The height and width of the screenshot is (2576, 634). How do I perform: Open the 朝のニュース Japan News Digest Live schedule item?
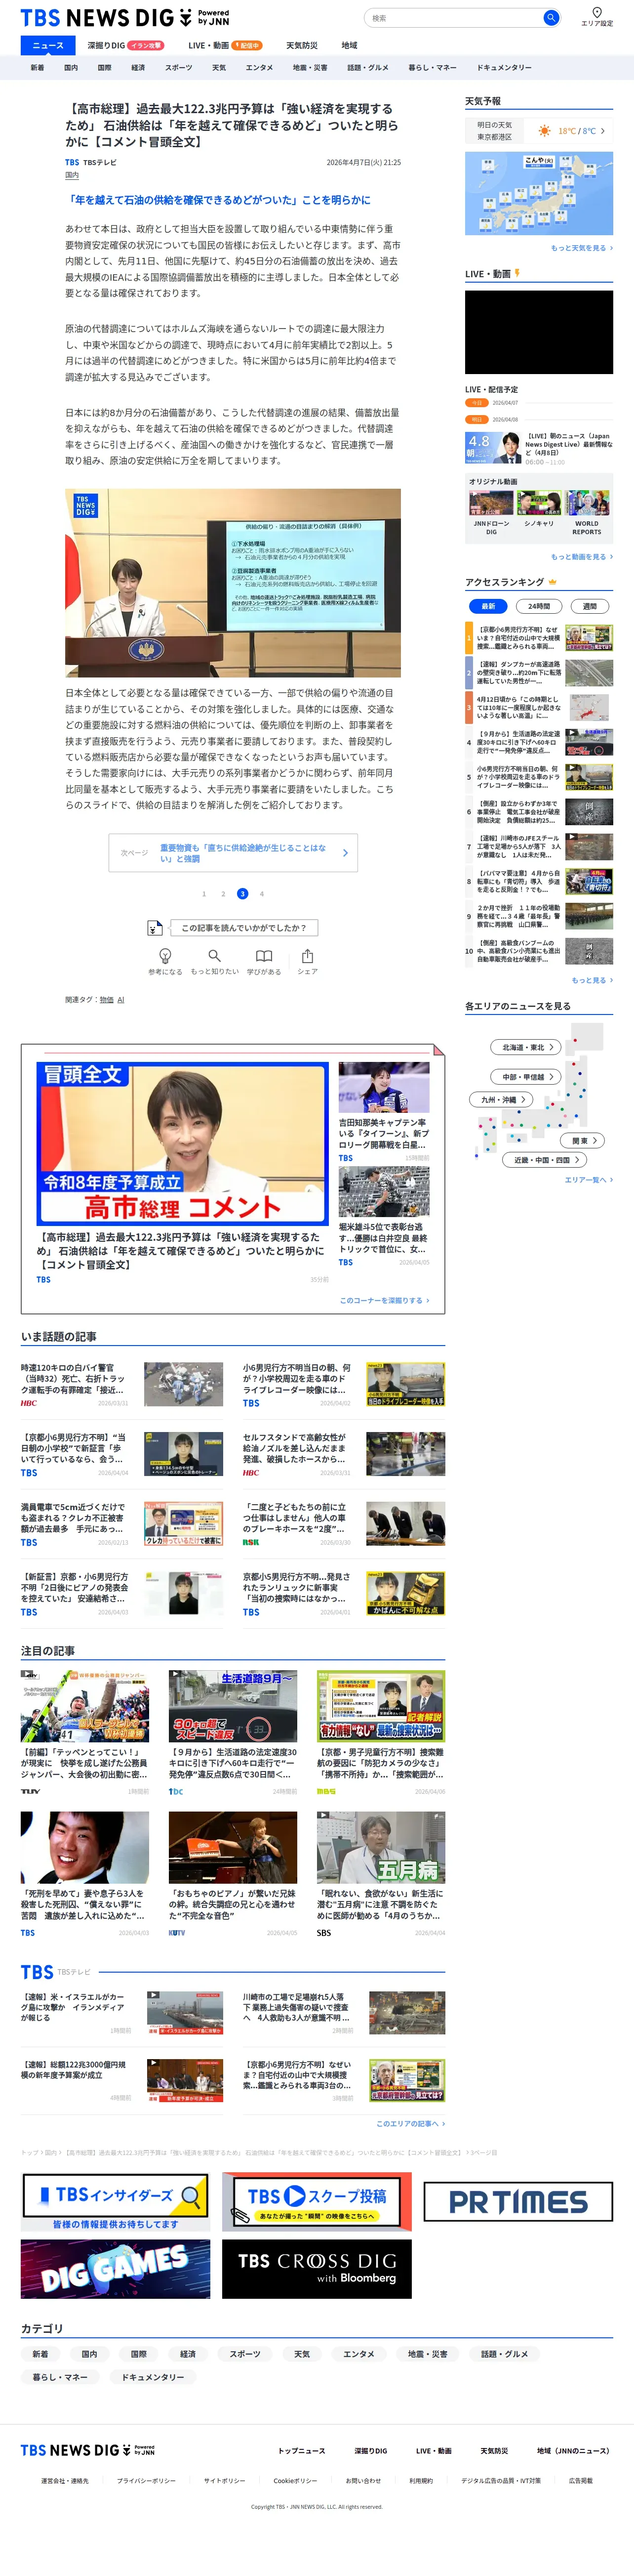pyautogui.click(x=539, y=448)
